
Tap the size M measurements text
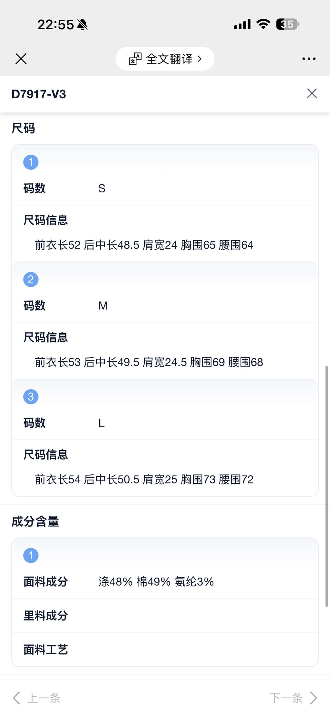pyautogui.click(x=149, y=362)
